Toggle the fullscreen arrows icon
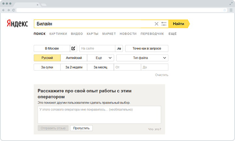 [x=231, y=4]
